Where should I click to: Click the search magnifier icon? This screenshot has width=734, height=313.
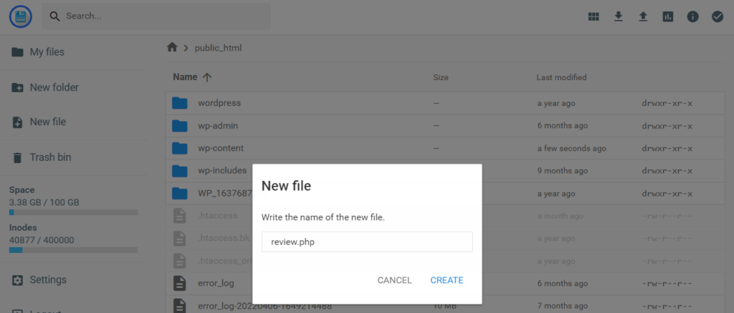pyautogui.click(x=55, y=16)
